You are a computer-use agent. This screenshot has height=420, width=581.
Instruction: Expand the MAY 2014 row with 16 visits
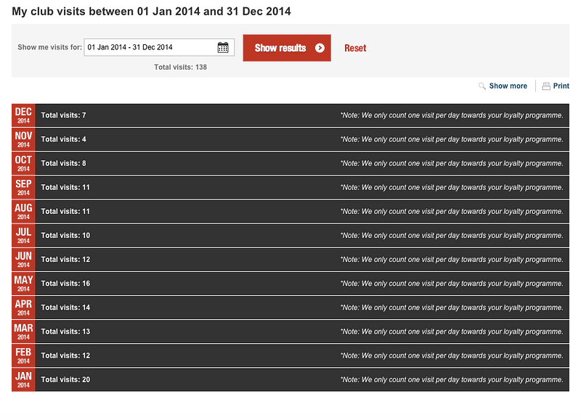click(290, 284)
